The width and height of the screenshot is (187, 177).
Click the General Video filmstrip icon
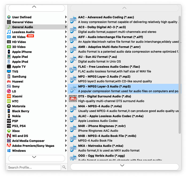pos(9,22)
